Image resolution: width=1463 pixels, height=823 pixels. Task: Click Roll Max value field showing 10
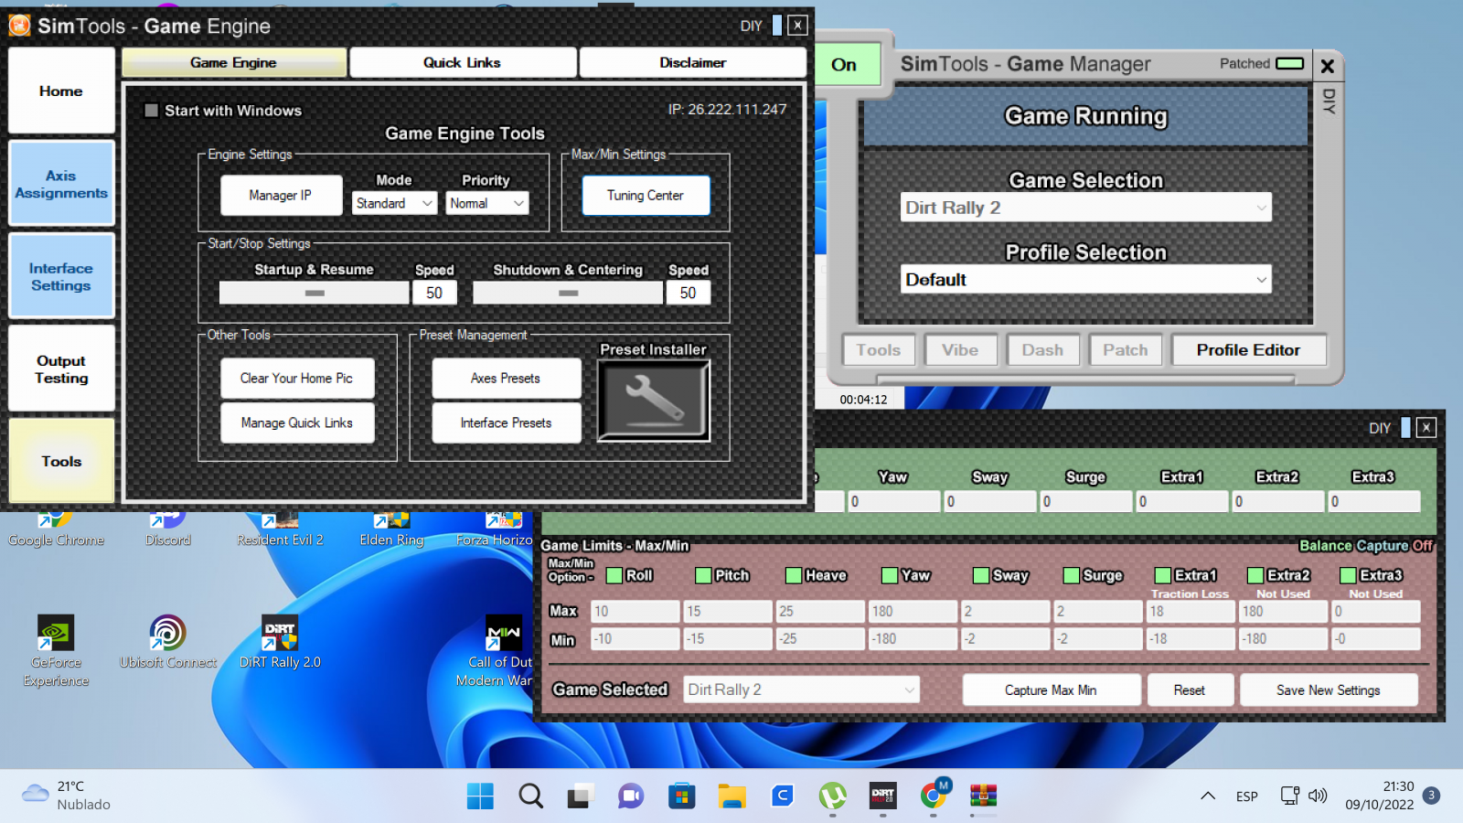pos(635,611)
